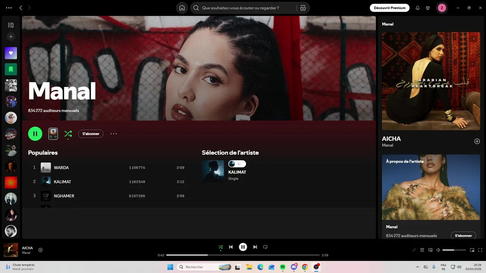
Task: Go back with the left arrow
Action: click(x=21, y=8)
